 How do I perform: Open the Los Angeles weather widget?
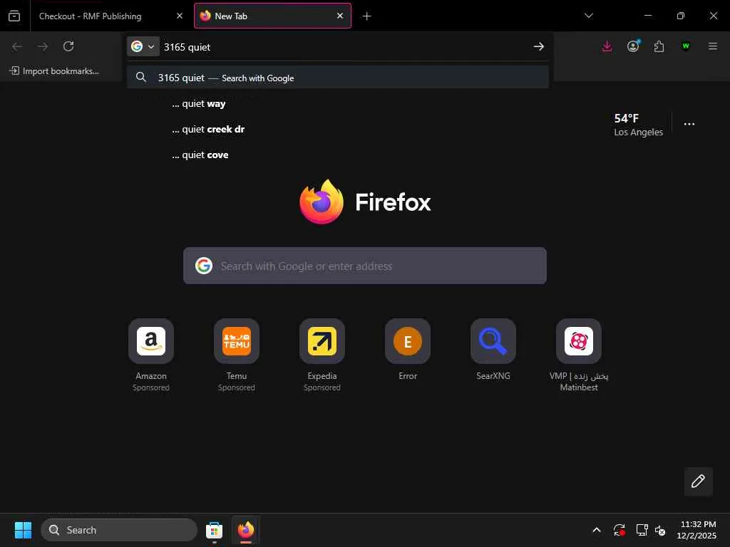pyautogui.click(x=638, y=125)
